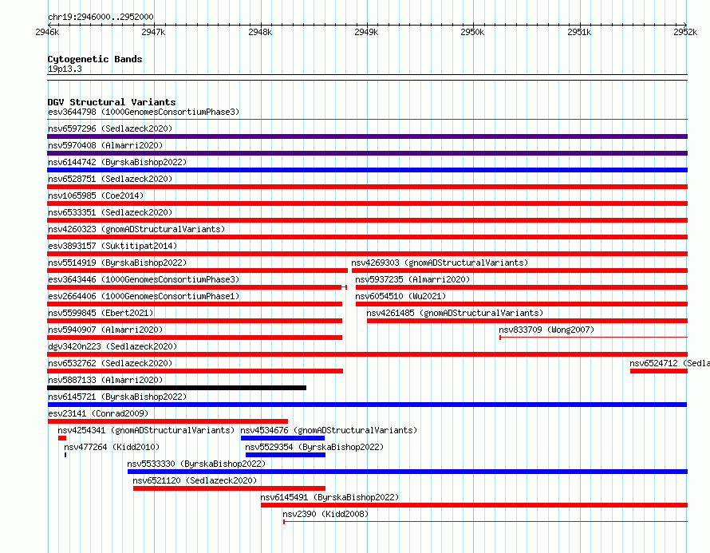Click nsv5940907 (Almarri2020) label

tap(105, 330)
